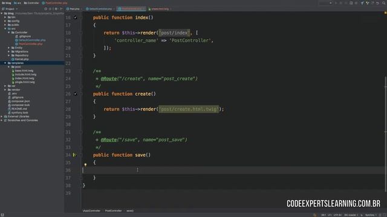This screenshot has height=217, width=387.
Task: Click the twig file icon of base.html.twig
Action: point(13,71)
